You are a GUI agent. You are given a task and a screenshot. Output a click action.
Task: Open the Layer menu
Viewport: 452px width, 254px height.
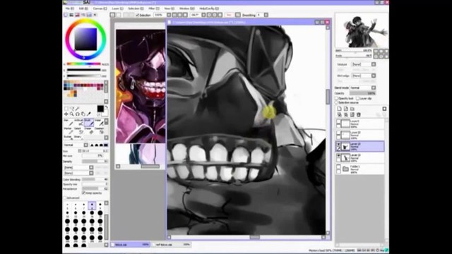click(117, 8)
